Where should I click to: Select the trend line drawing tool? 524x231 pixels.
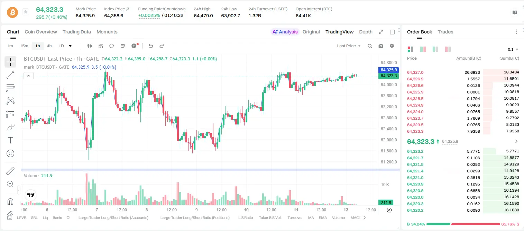10,75
